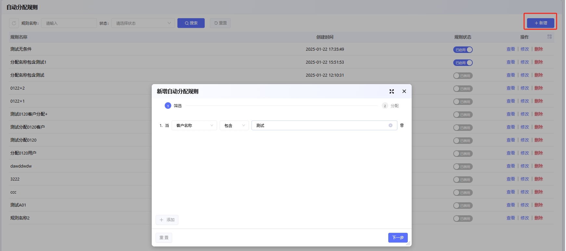566x251 pixels.
Task: Clear the 测试 text in the condition value field
Action: (391, 125)
